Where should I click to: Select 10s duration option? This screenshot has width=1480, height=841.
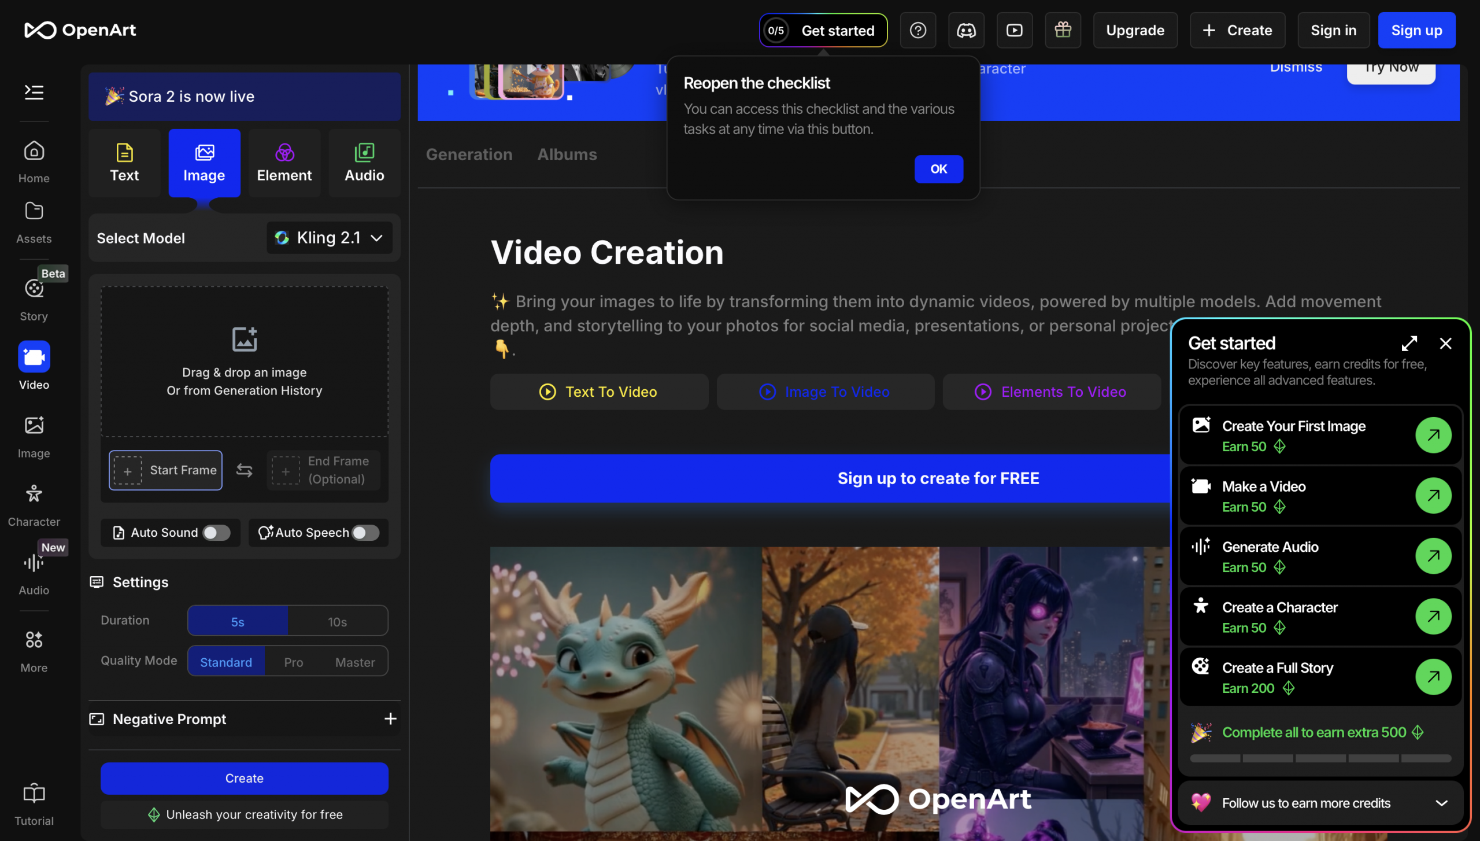pos(337,622)
